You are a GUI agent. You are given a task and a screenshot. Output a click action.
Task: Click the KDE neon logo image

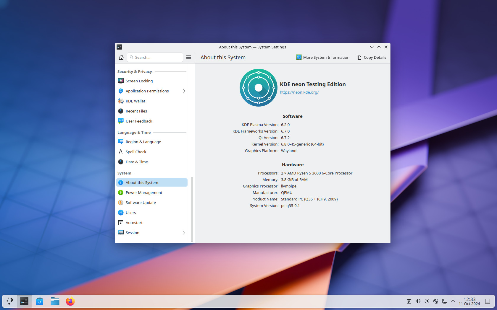pyautogui.click(x=259, y=88)
